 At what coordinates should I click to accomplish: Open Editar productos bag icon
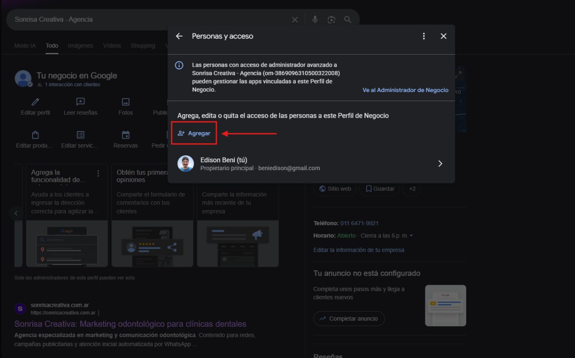(36, 135)
